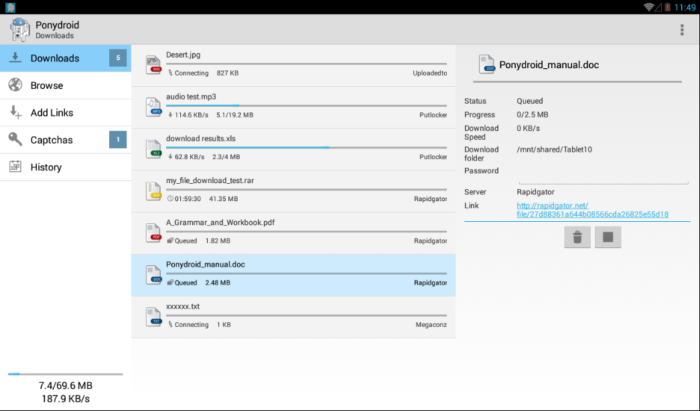Click the xxxxxx.txt text file icon
Image resolution: width=700 pixels, height=411 pixels.
pyautogui.click(x=154, y=317)
